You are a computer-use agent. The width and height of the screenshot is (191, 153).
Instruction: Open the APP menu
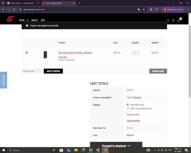tap(43, 20)
